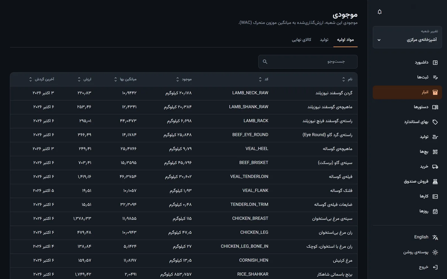This screenshot has height=279, width=447.
Task: Click the dashboard grid icon (داشبورد)
Action: pos(435,62)
